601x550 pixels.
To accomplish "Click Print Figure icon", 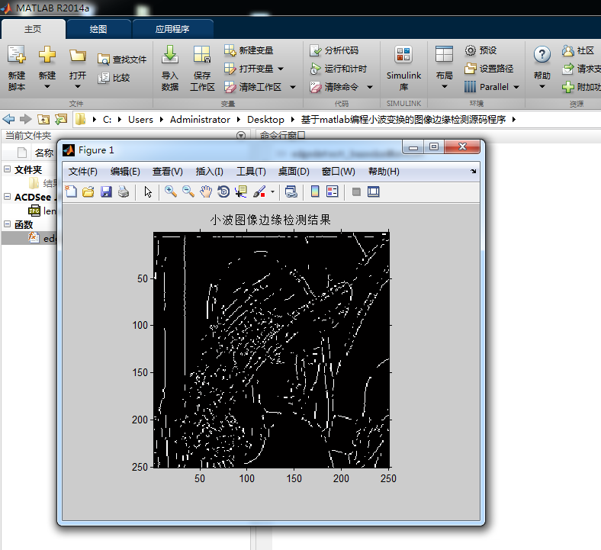I will point(124,191).
